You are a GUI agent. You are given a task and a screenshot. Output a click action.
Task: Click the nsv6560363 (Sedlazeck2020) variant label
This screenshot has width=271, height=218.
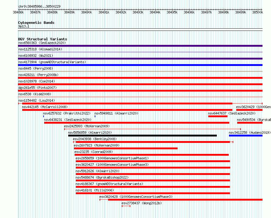pos(42,43)
